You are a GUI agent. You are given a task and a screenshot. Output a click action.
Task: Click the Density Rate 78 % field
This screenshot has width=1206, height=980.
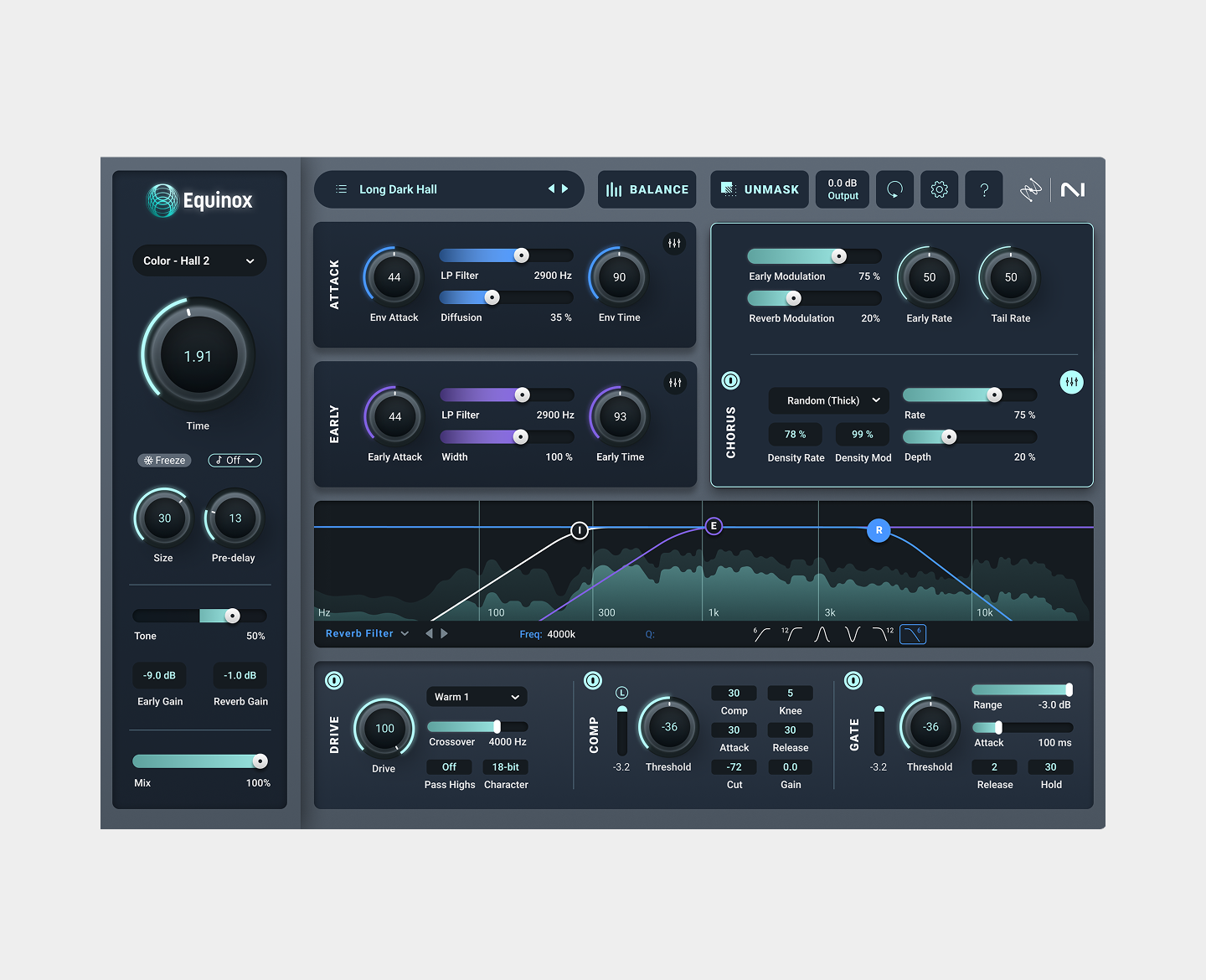point(796,434)
